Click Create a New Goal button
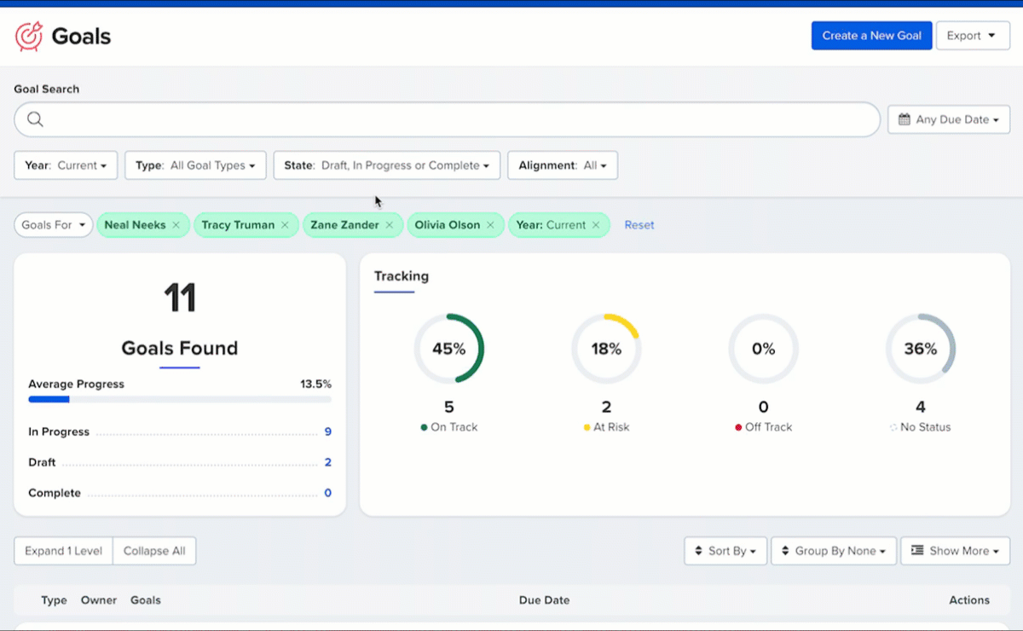Image resolution: width=1023 pixels, height=631 pixels. 871,36
